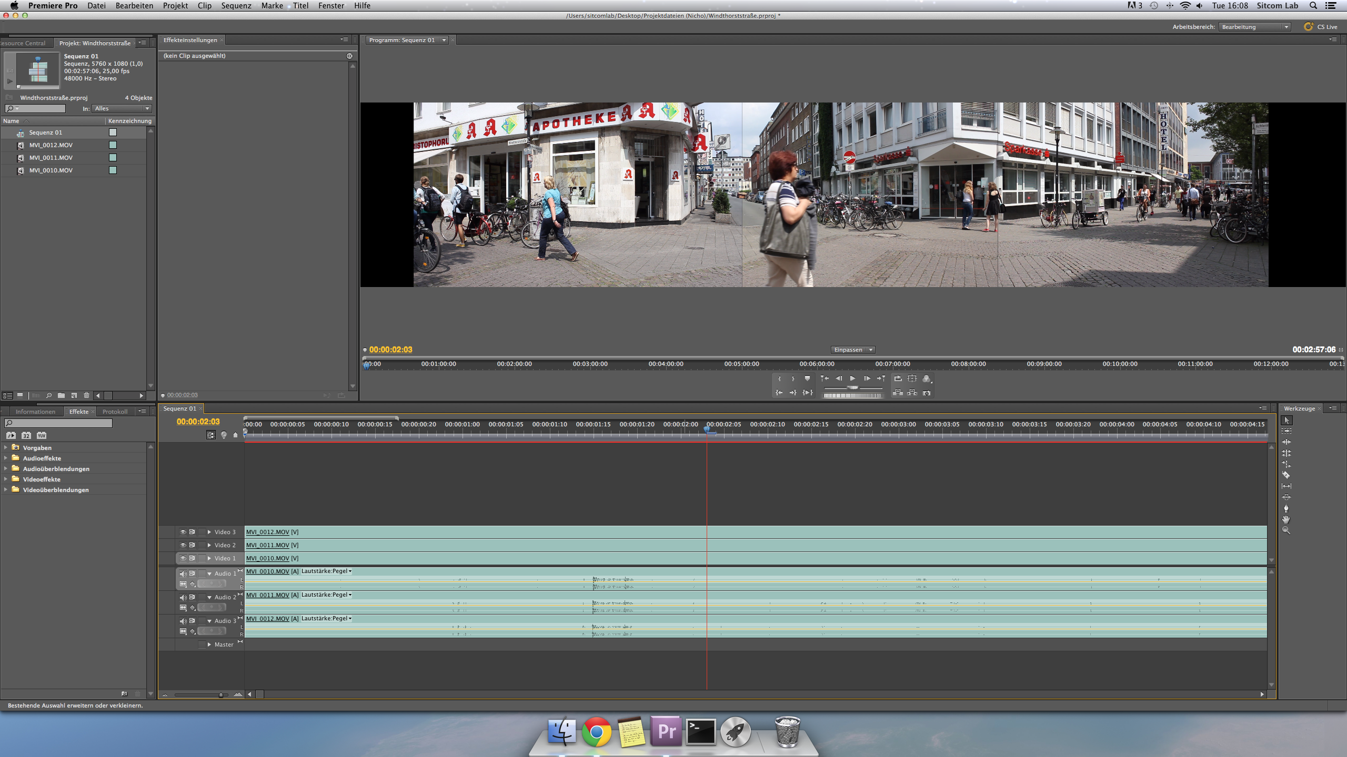The height and width of the screenshot is (757, 1347).
Task: Select the Zoom magnifier tool
Action: pyautogui.click(x=1286, y=530)
